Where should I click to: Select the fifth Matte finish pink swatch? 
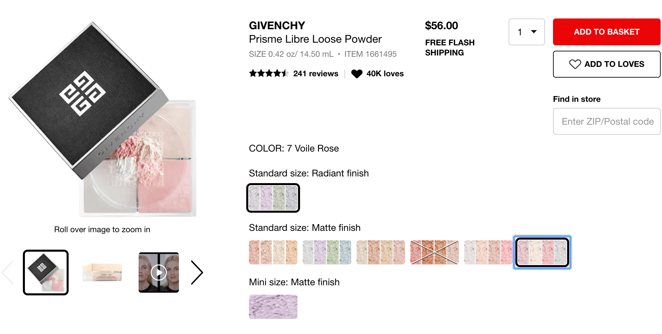coord(488,252)
